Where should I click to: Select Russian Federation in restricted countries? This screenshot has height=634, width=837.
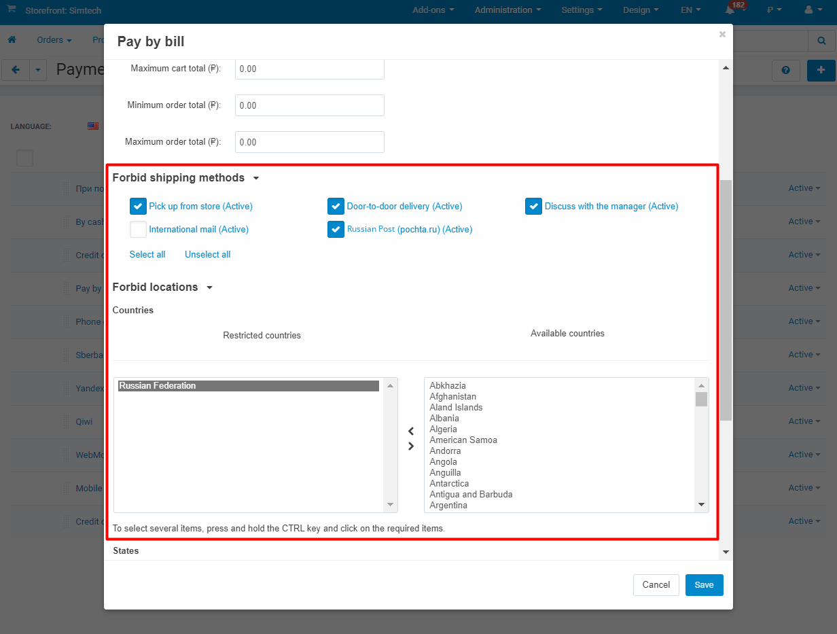249,386
